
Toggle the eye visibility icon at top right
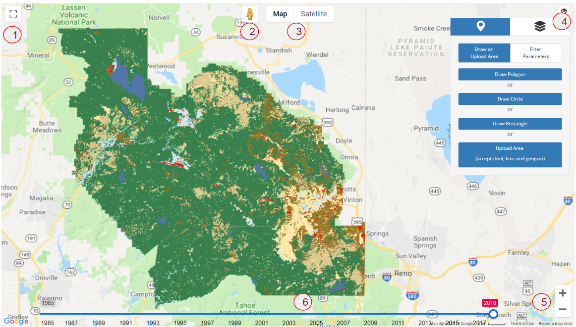[564, 11]
